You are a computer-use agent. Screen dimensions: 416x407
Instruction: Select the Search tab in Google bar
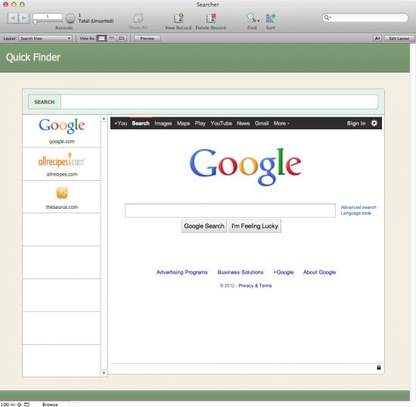tap(141, 123)
